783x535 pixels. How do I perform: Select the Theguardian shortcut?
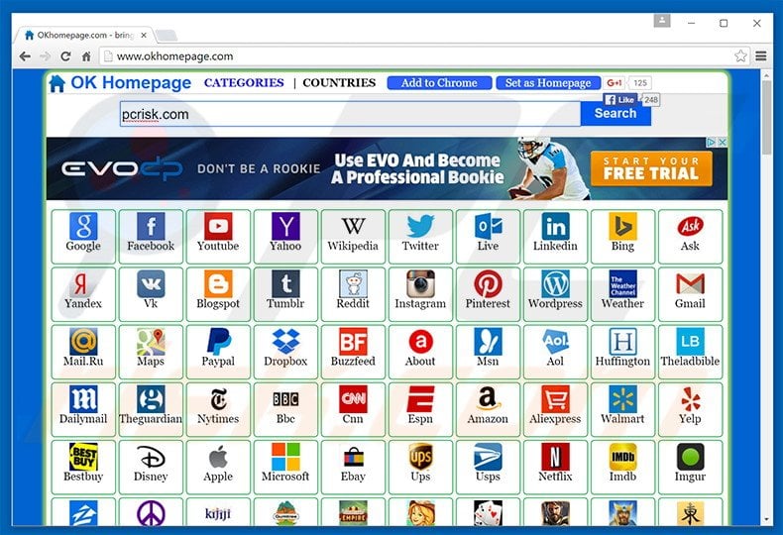coord(151,409)
